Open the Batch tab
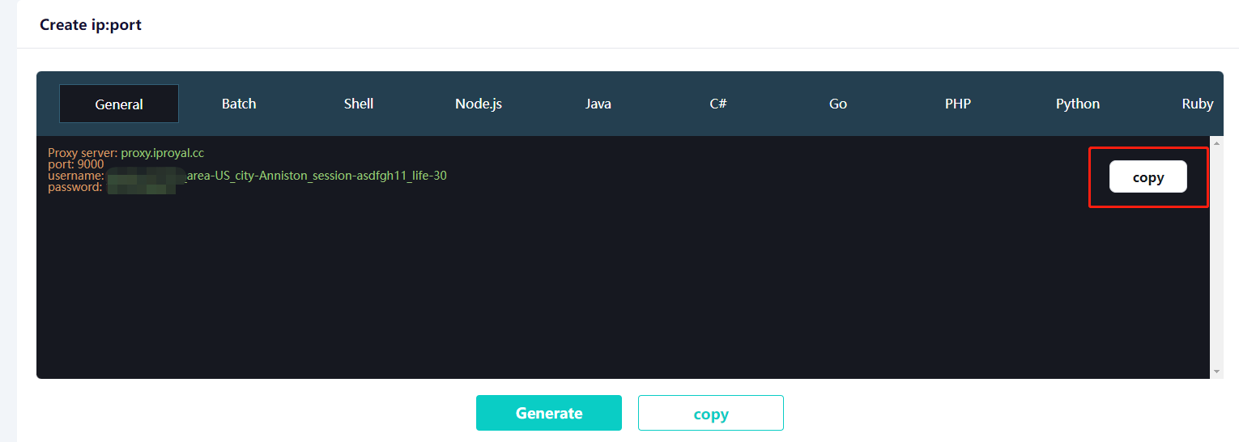Screen dimensions: 1239x442 coord(239,104)
